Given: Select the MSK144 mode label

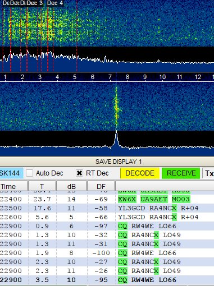Looking at the screenshot, I should [11, 173].
